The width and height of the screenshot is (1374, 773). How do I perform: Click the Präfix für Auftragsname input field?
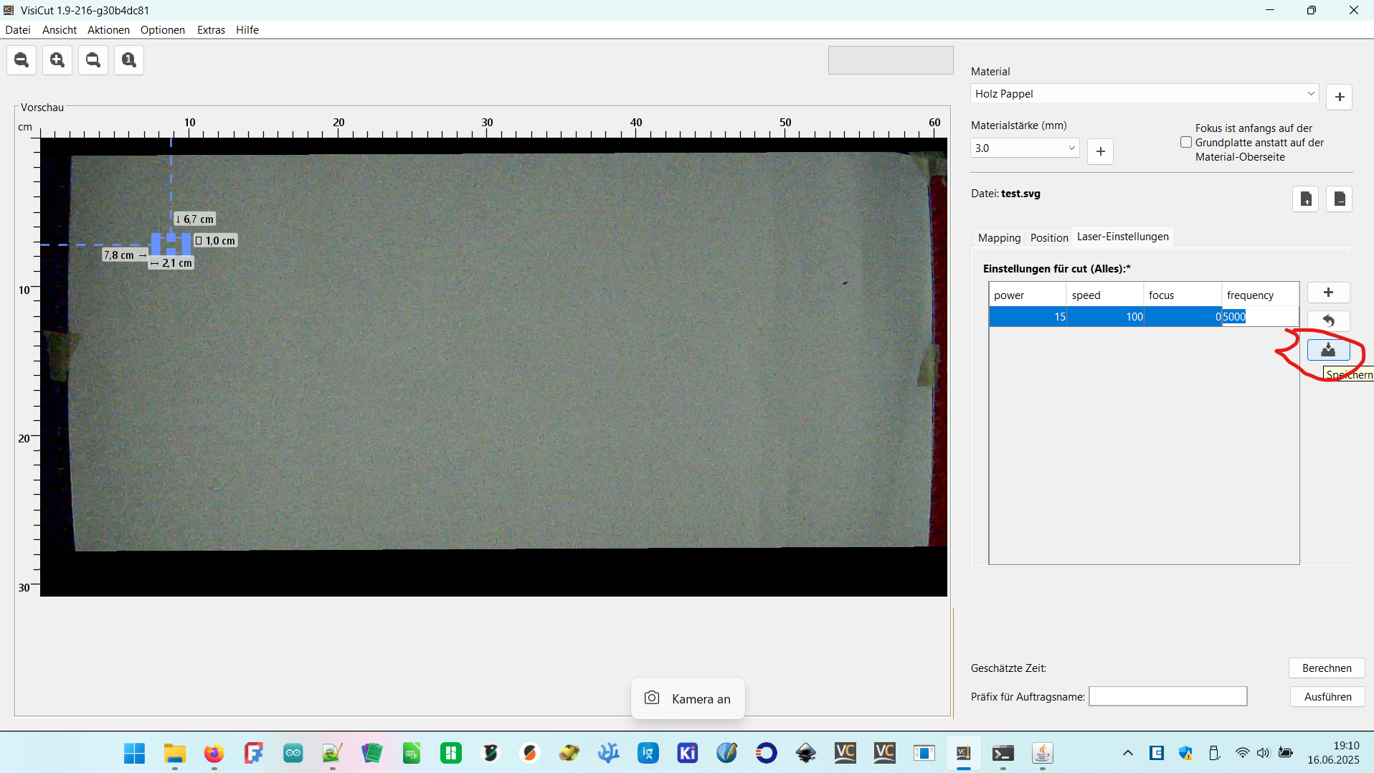(1167, 696)
